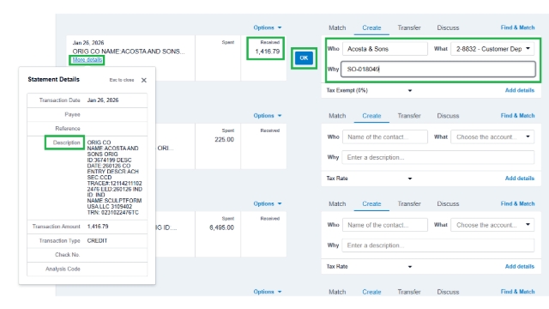
Task: Open Discuss tab for 225.00 transaction
Action: (x=448, y=116)
